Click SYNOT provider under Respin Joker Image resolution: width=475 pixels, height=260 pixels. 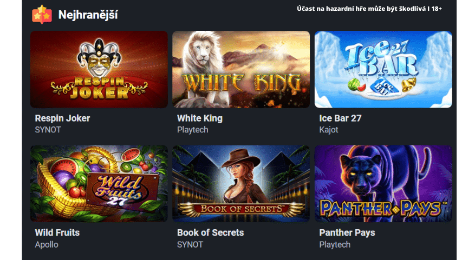tap(48, 130)
